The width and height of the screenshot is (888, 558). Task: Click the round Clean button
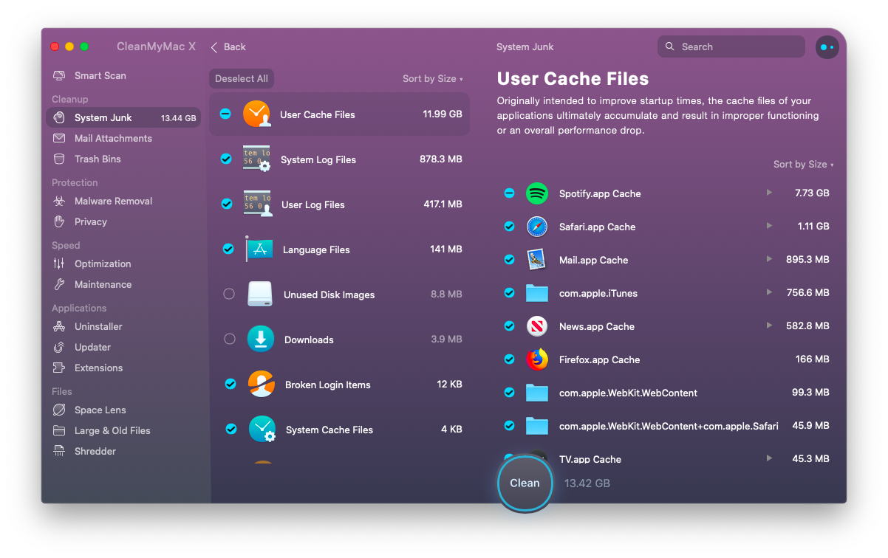pyautogui.click(x=525, y=483)
